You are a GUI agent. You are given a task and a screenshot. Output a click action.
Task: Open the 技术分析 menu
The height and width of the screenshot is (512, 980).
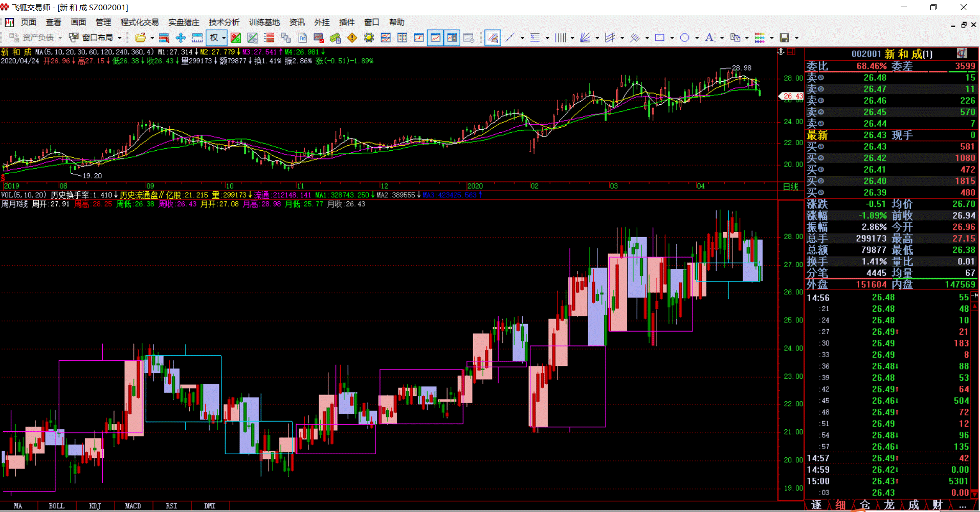(x=224, y=22)
